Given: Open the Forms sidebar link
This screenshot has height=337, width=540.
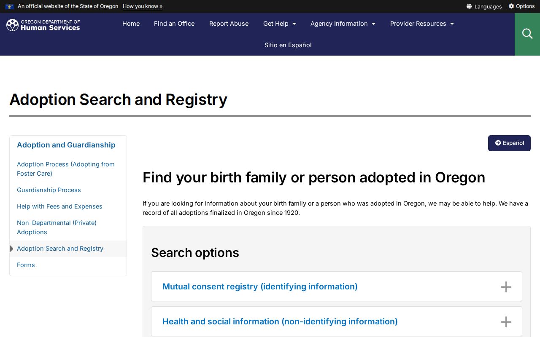Looking at the screenshot, I should pyautogui.click(x=26, y=265).
